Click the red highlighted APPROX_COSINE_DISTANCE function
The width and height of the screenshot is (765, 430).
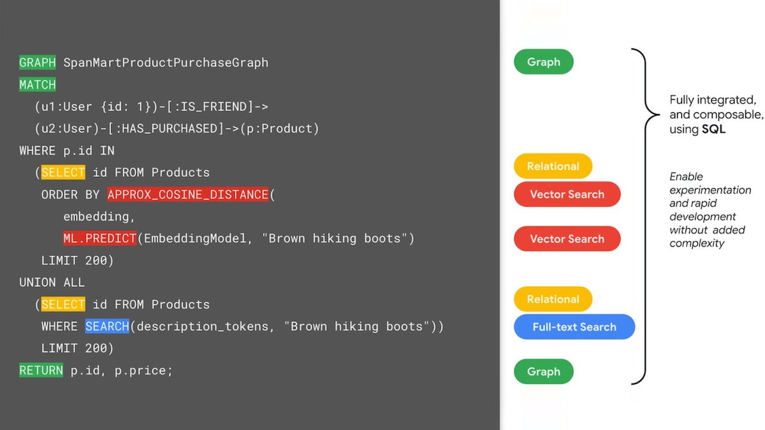[188, 194]
